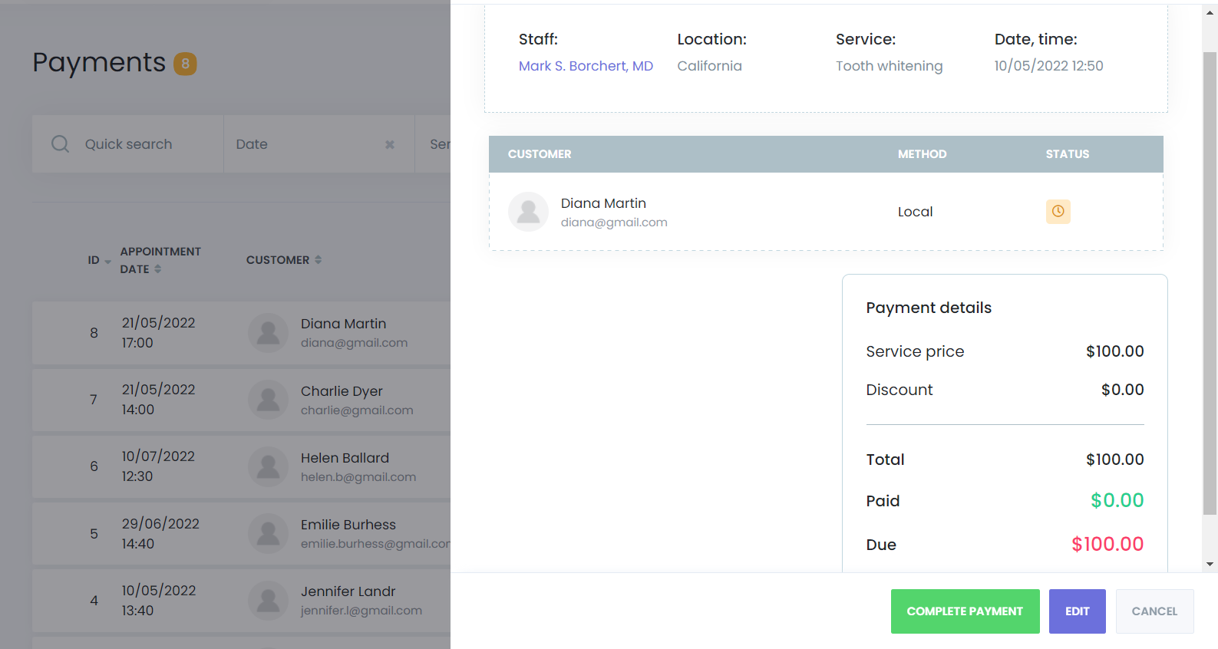The height and width of the screenshot is (649, 1218).
Task: Click Diana Martin's avatar in the payment panel
Action: 528,212
